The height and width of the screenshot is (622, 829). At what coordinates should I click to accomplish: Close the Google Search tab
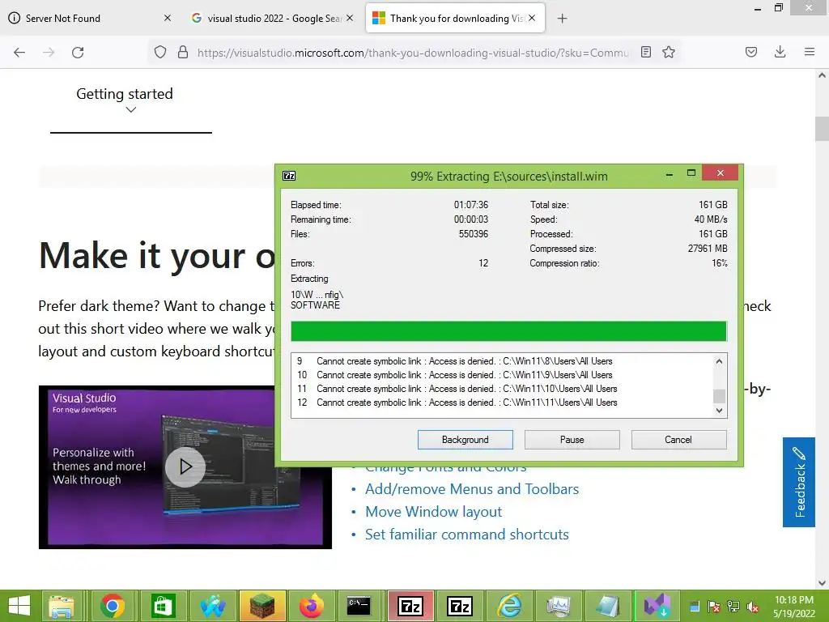tap(350, 18)
